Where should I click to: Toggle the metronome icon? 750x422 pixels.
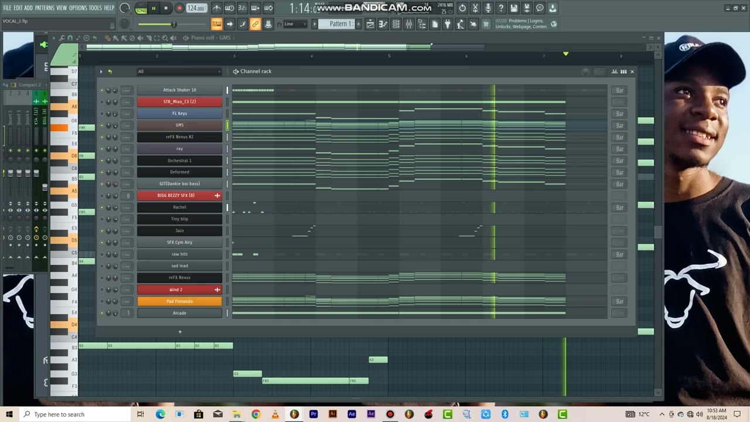click(217, 8)
